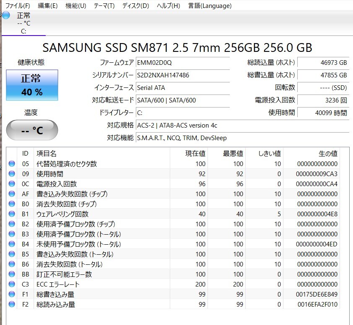Screen dimensions: 353x325
Task: Click total host writes value 47855 GB
Action: 323,75
